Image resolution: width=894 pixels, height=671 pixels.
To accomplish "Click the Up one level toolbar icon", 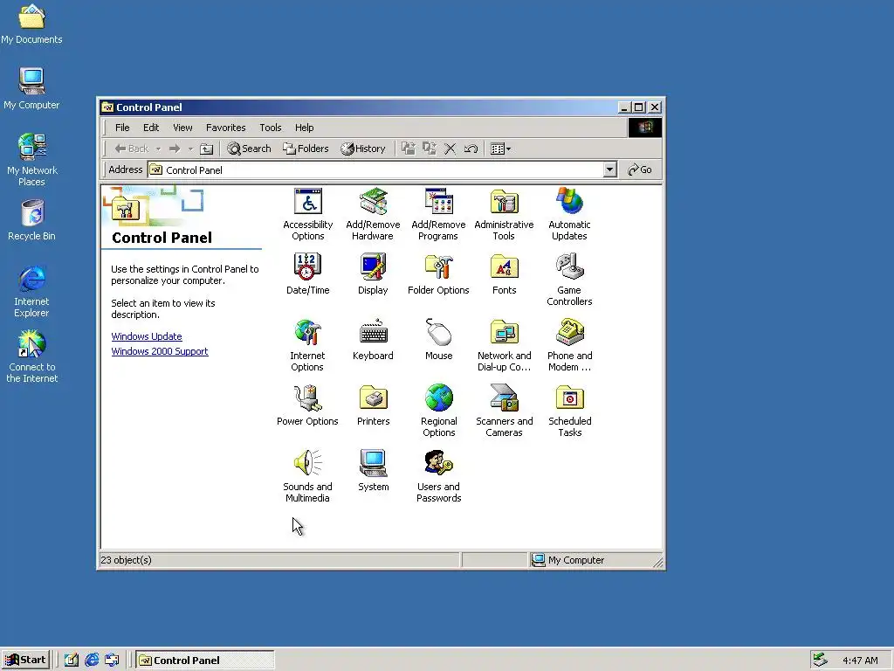I will (206, 149).
